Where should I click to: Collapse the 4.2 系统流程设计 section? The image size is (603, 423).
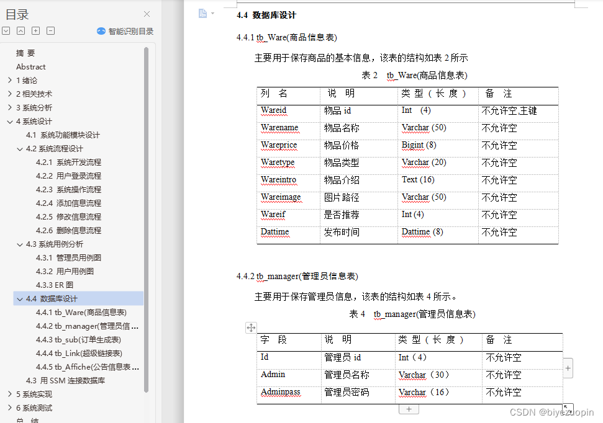point(20,149)
